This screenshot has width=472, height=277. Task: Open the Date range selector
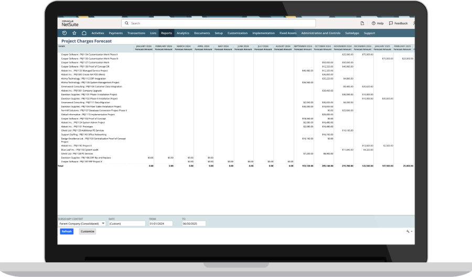(x=126, y=223)
